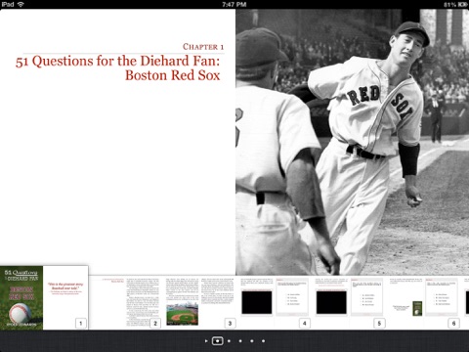Screen dimensions: 469x352
Task: Tap the "Chapter 1" heading label
Action: [x=203, y=47]
